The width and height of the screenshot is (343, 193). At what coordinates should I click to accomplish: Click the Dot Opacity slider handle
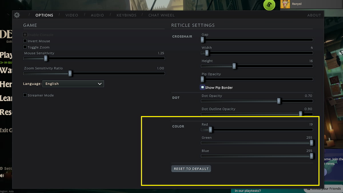(279, 101)
